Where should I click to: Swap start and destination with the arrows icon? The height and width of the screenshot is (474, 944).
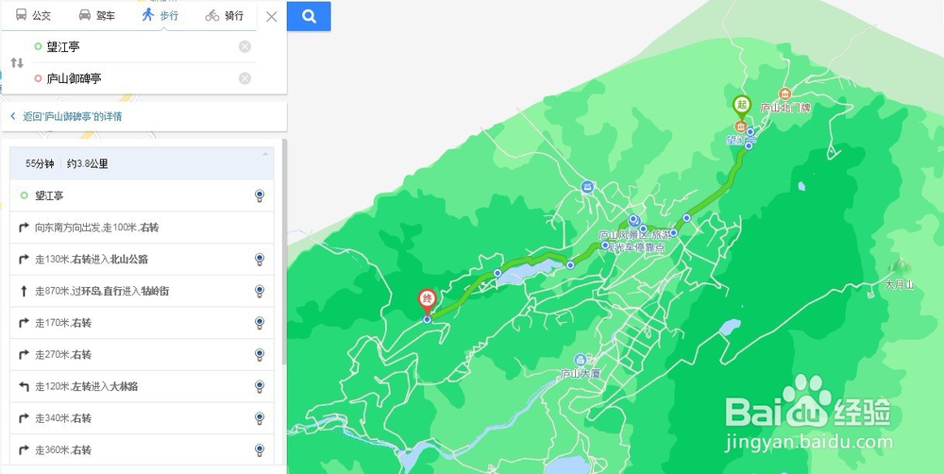point(17,62)
